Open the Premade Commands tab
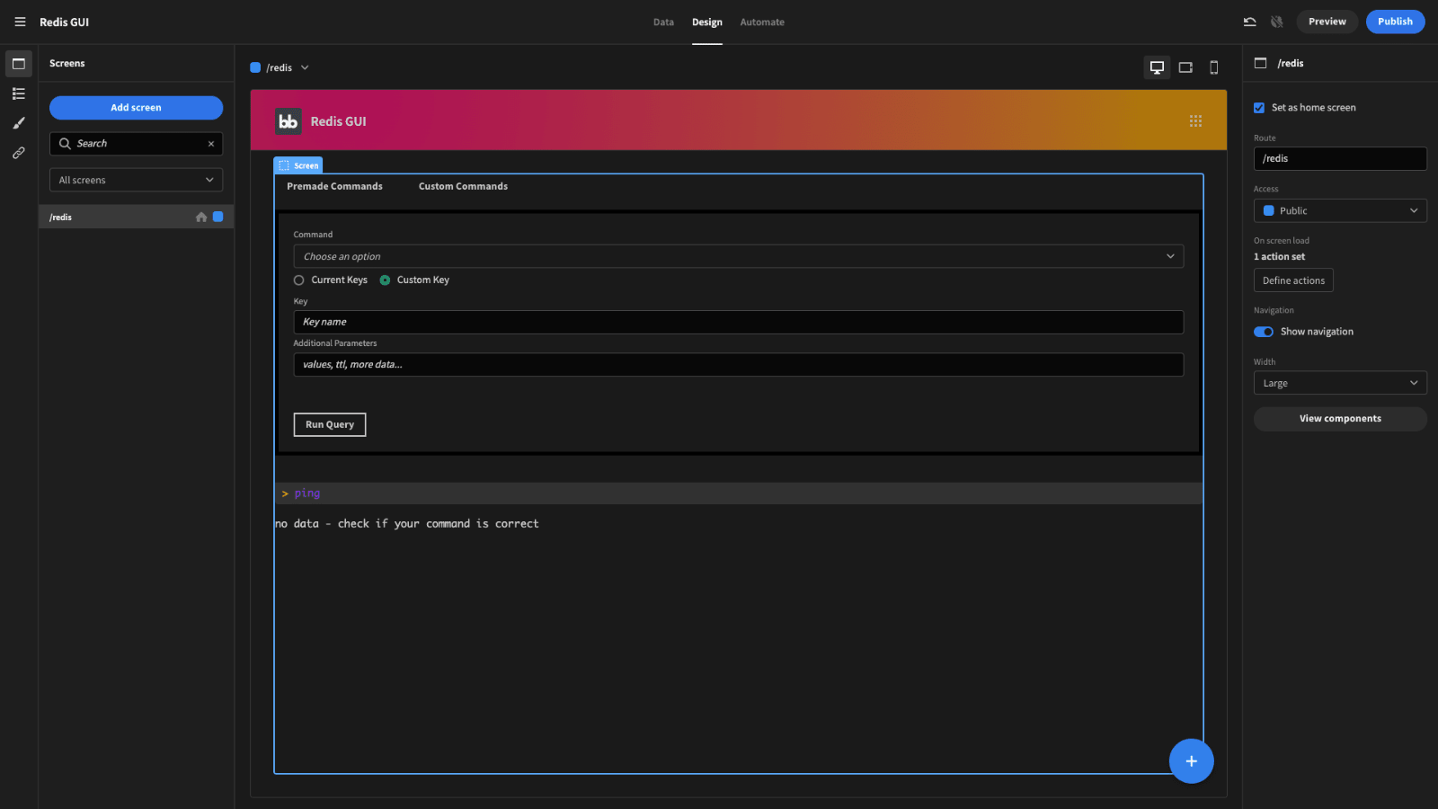1438x809 pixels. coord(334,186)
